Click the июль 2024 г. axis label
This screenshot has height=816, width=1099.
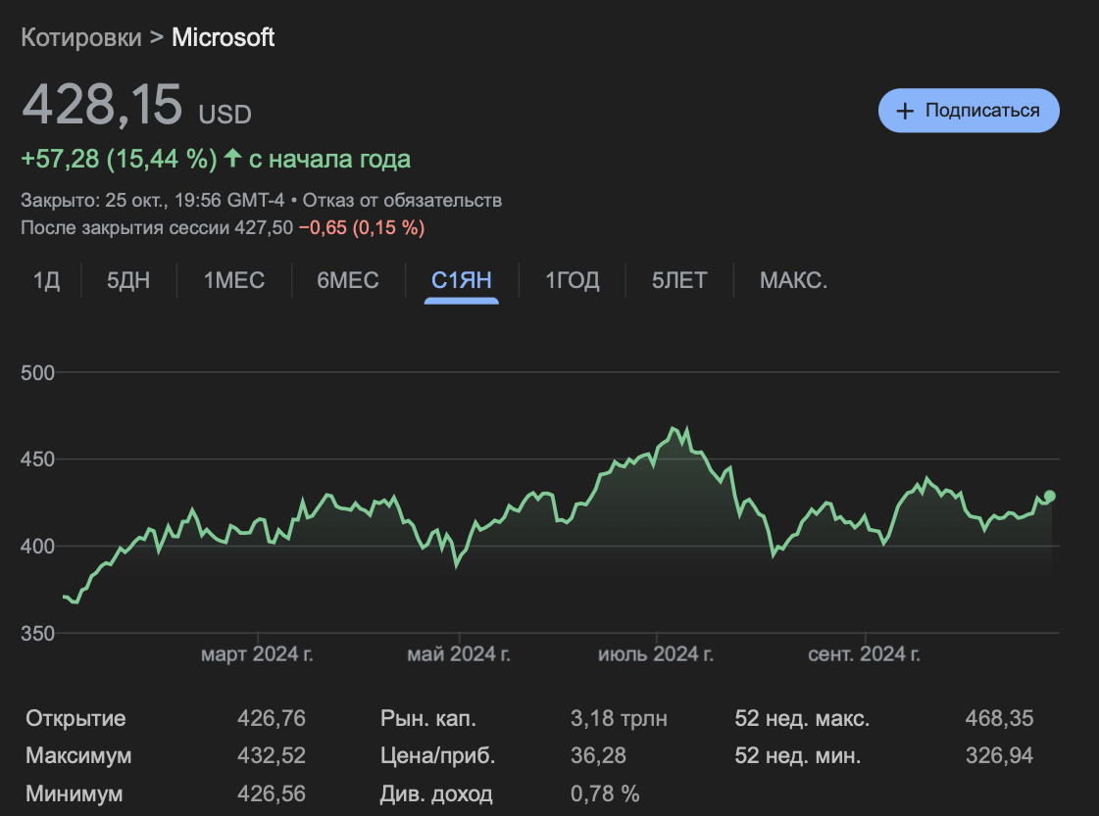pos(656,654)
